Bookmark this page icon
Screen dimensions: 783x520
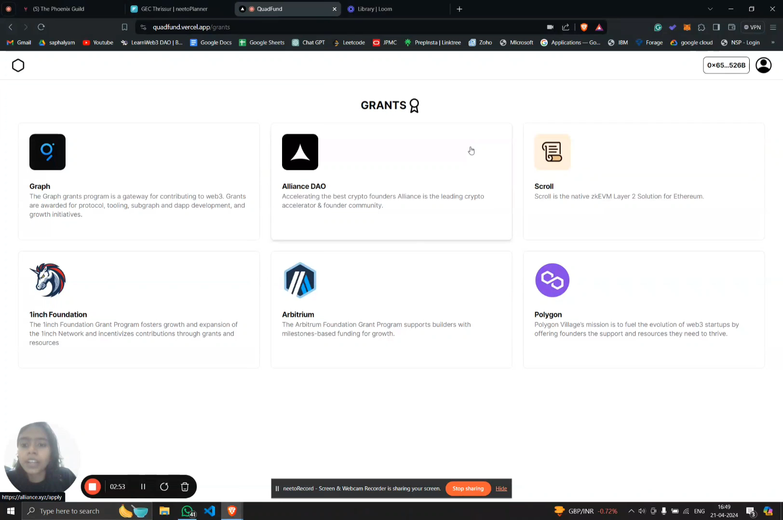(124, 27)
